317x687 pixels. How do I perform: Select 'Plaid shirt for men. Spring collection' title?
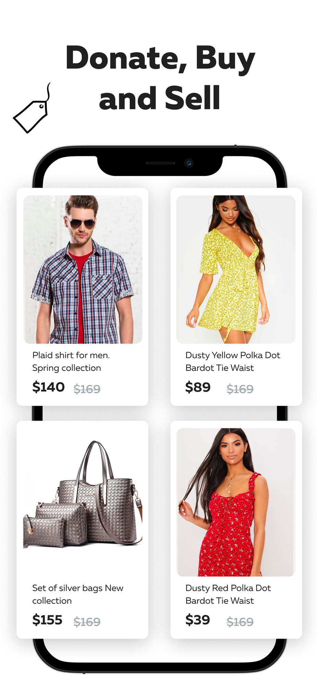tap(71, 361)
